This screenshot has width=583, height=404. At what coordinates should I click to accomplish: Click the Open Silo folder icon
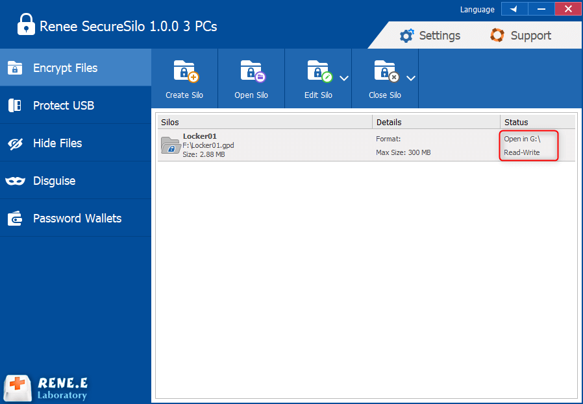[253, 71]
